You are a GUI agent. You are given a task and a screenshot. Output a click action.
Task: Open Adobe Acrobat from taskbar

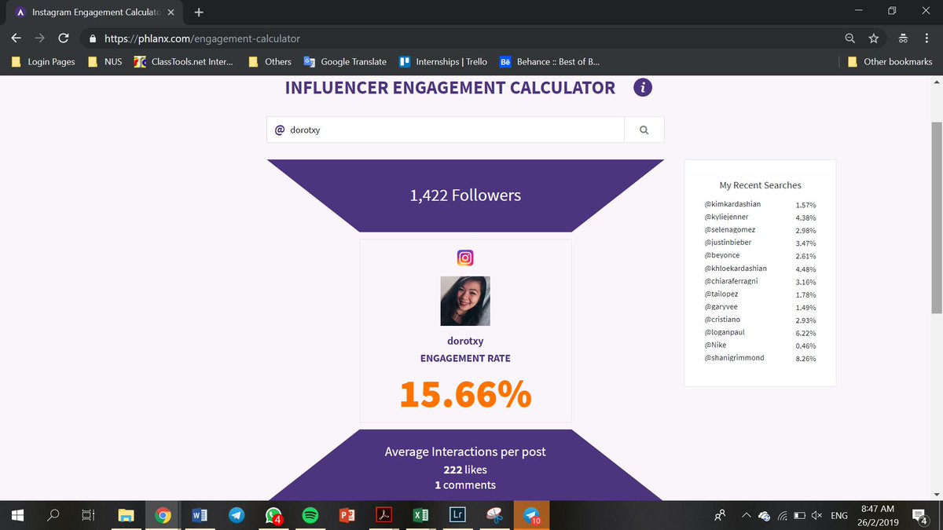point(383,515)
